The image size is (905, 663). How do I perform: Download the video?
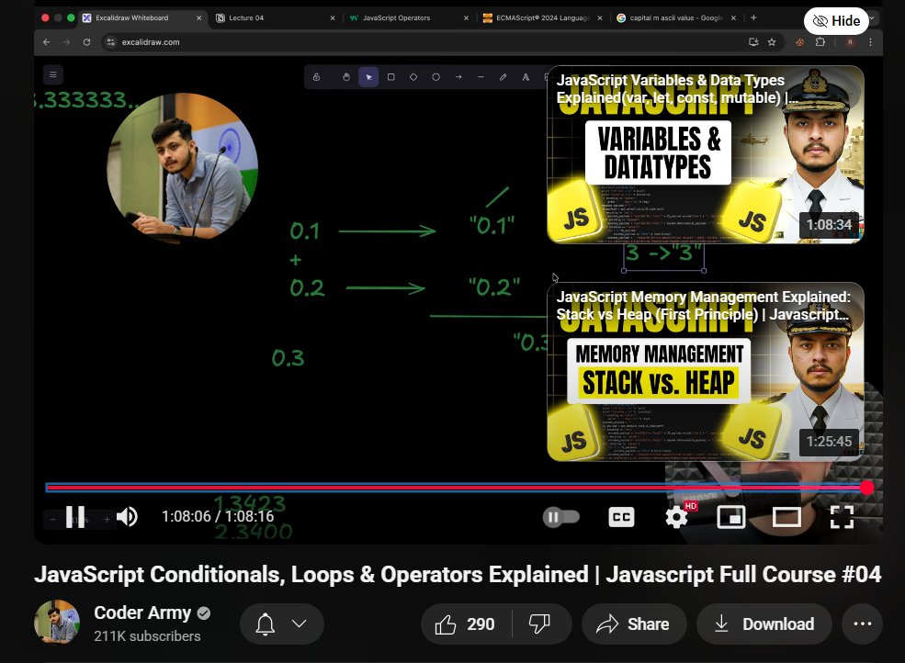764,624
